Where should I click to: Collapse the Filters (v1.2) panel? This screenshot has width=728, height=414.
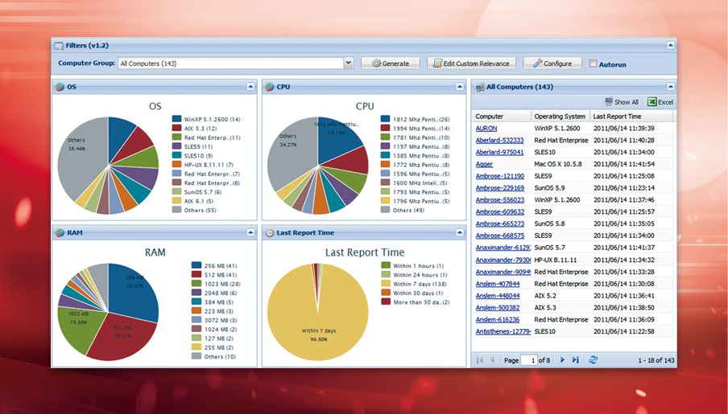(x=671, y=45)
